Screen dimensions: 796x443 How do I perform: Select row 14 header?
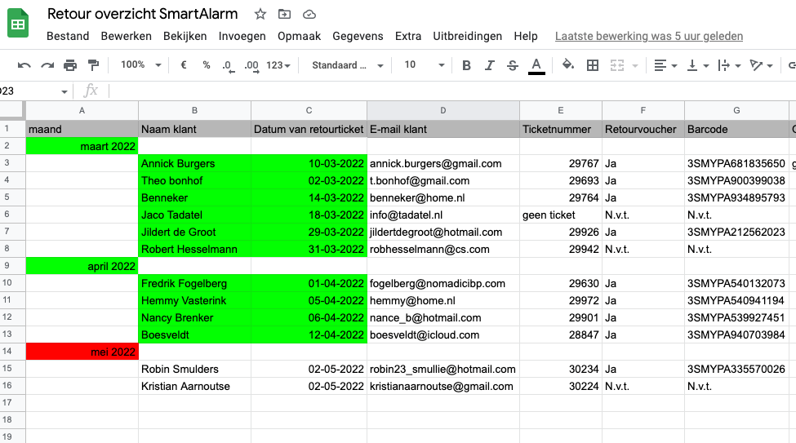point(13,351)
